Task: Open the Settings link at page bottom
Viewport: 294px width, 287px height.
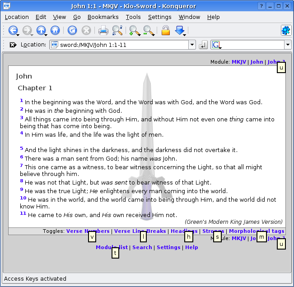Action: (x=168, y=247)
